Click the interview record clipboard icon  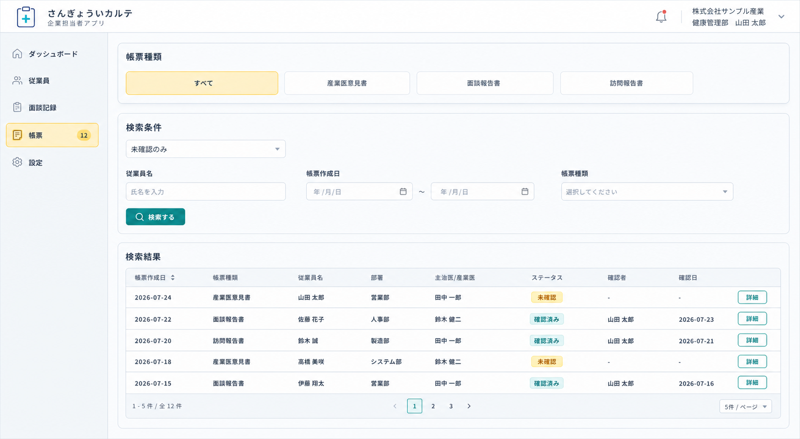point(17,107)
